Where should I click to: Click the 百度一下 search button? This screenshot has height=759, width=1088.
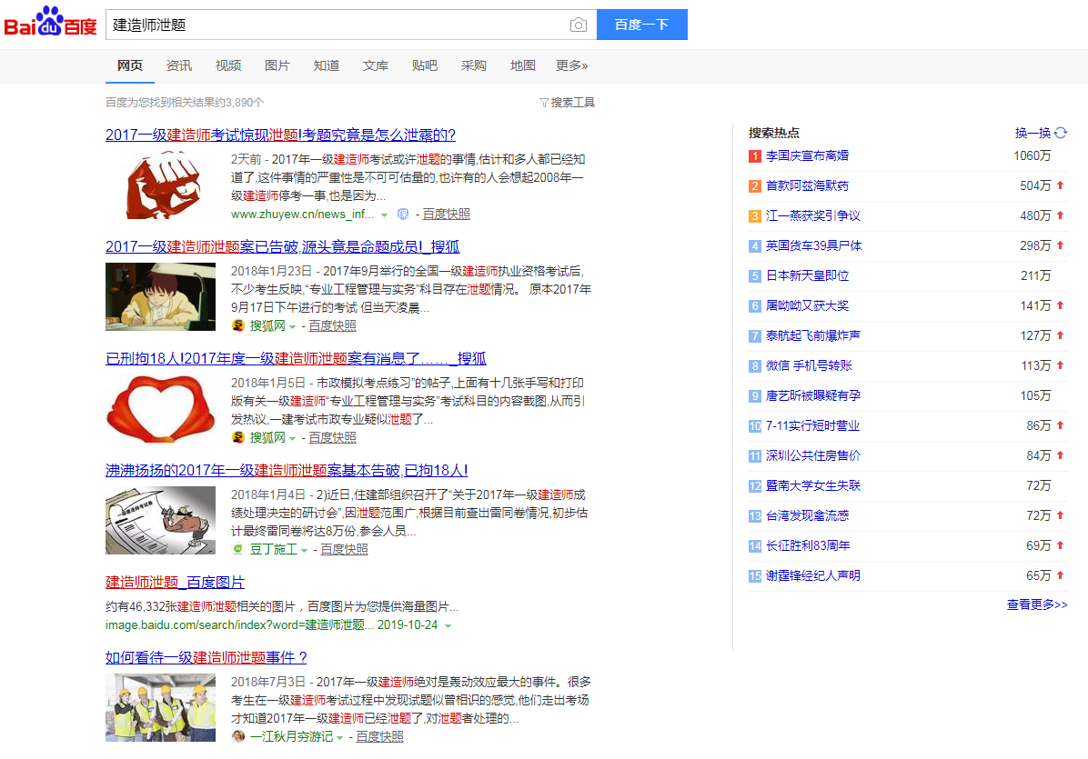coord(642,25)
